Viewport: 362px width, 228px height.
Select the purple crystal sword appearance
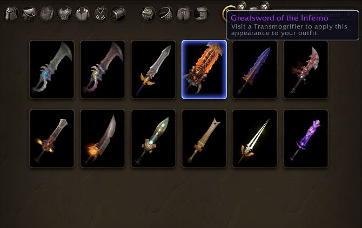click(x=306, y=139)
